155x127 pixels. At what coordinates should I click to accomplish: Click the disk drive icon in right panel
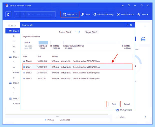pyautogui.click(x=143, y=39)
